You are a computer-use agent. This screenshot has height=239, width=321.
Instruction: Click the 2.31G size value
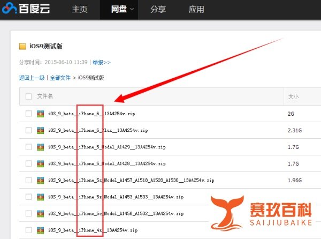click(x=295, y=130)
